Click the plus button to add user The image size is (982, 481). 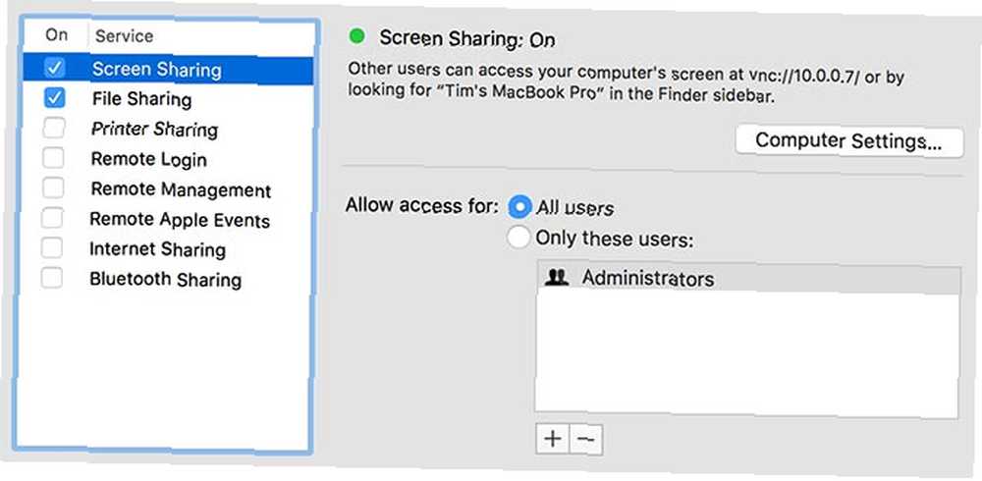coord(552,439)
